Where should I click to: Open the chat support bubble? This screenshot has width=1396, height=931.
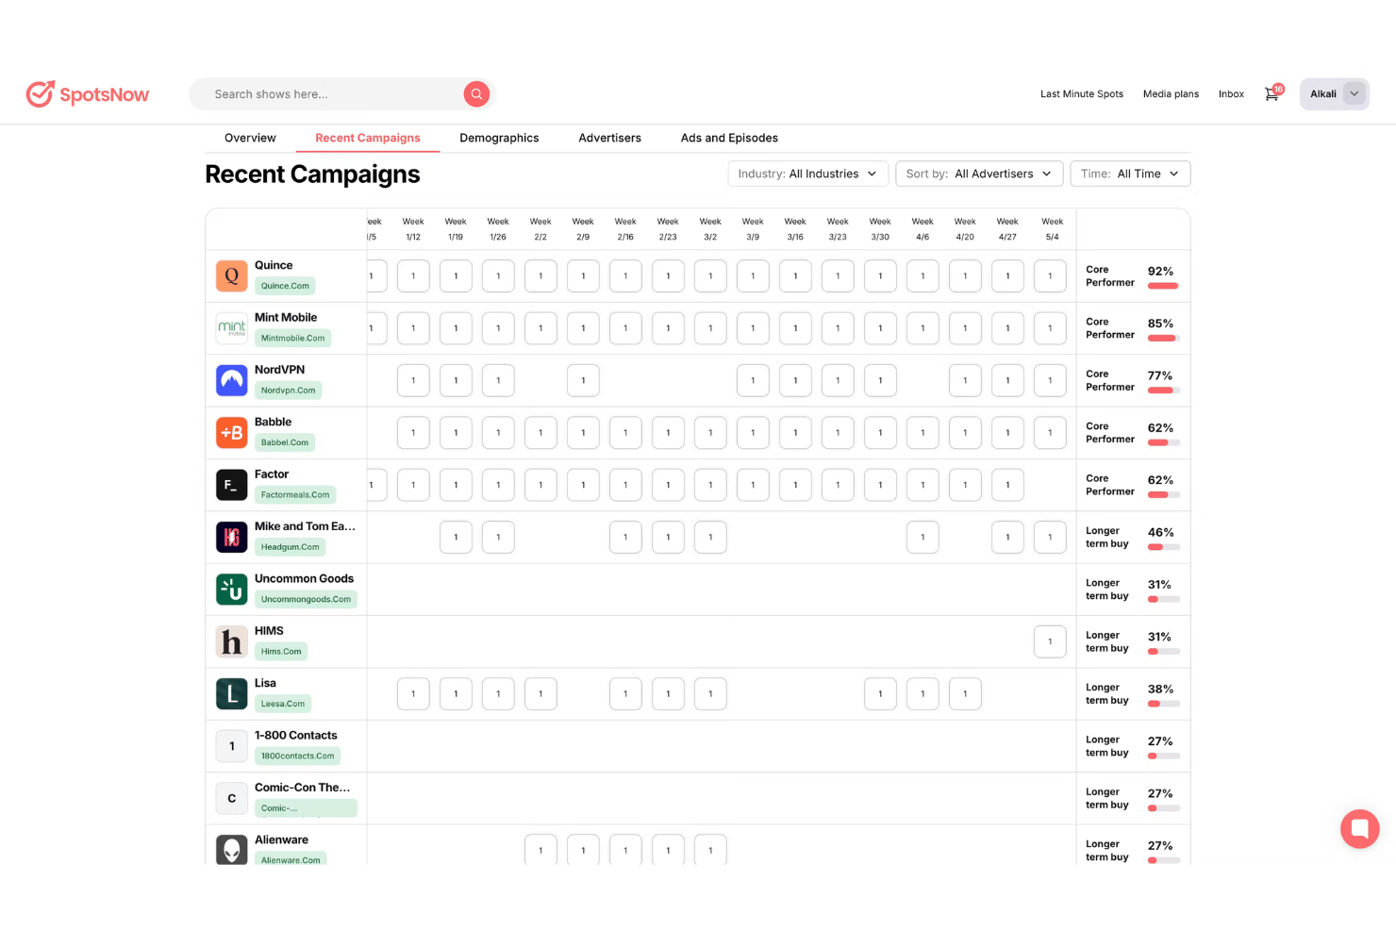tap(1360, 829)
